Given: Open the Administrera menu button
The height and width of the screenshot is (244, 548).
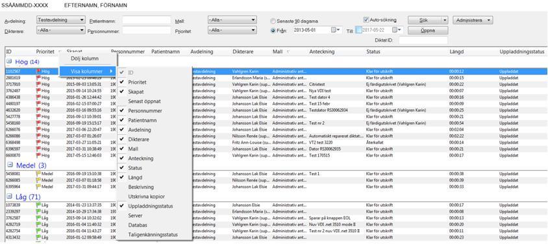Looking at the screenshot, I should point(473,21).
